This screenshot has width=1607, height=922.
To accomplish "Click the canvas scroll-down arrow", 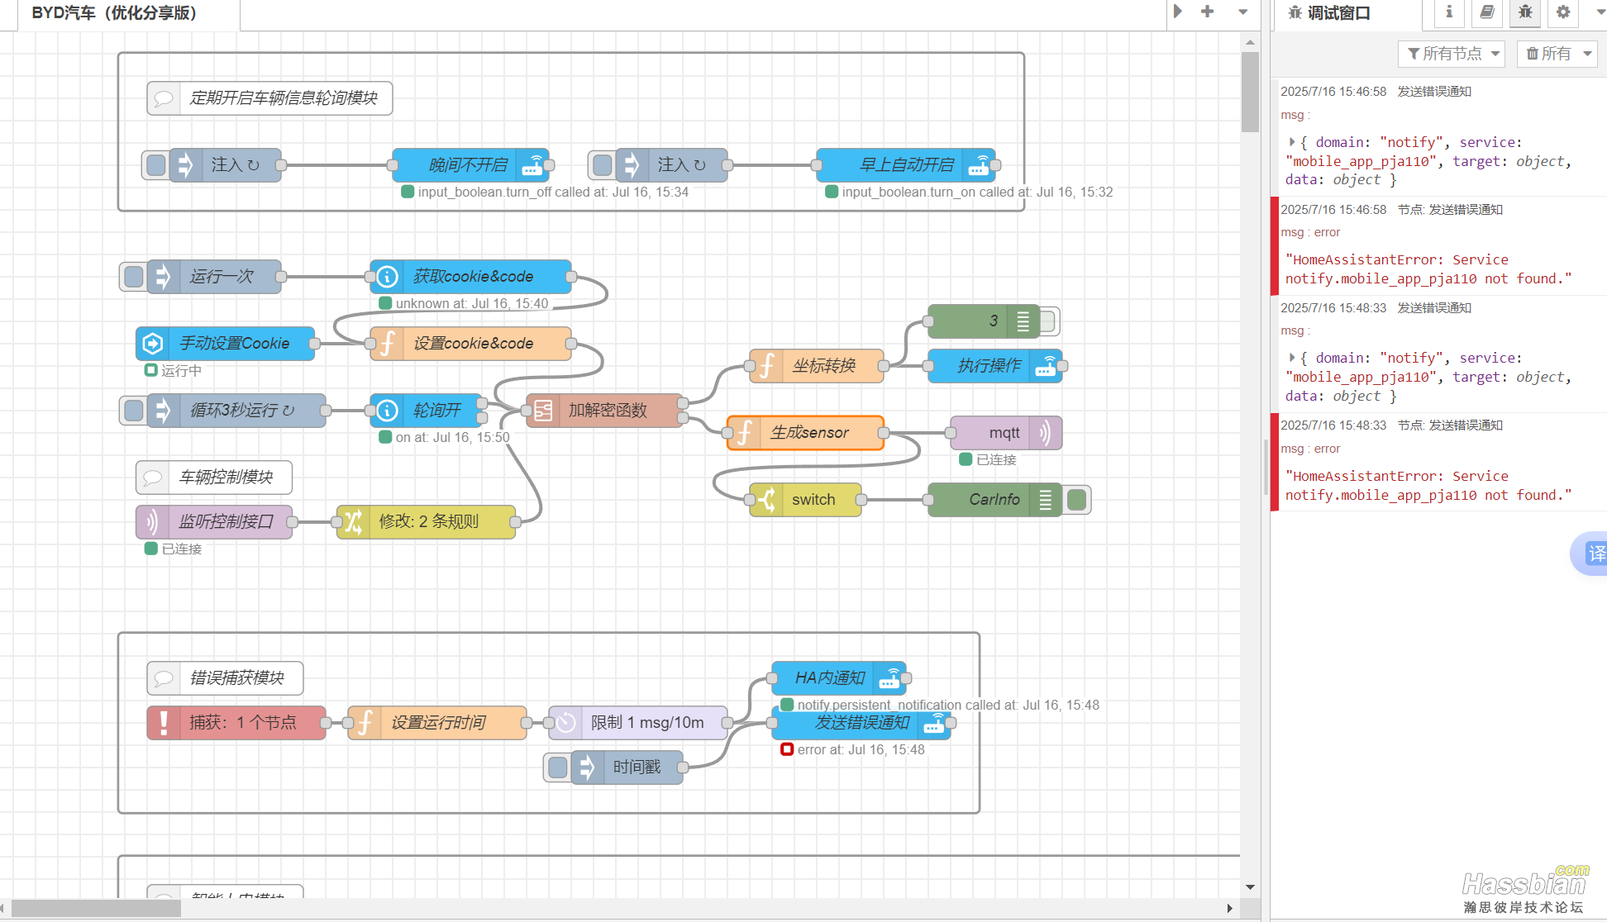I will [x=1250, y=887].
